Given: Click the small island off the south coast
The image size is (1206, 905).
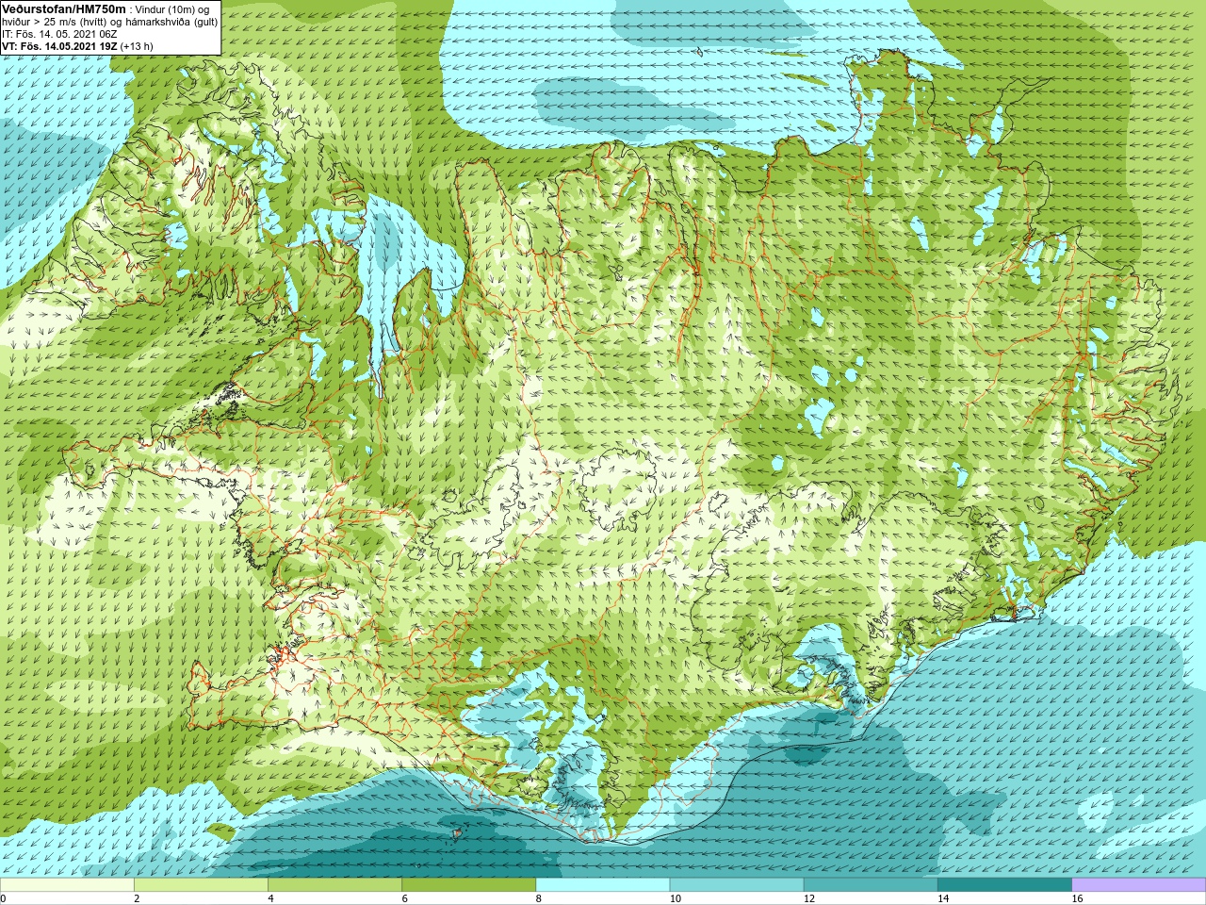Looking at the screenshot, I should pyautogui.click(x=459, y=832).
